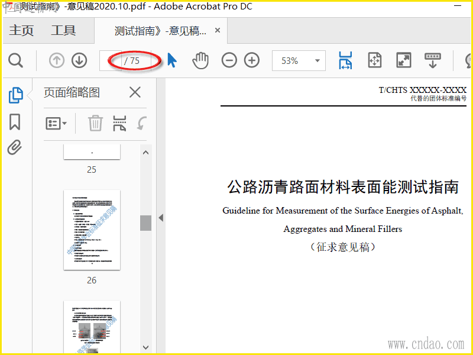Viewport: 473px width, 355px height.
Task: Close the document tab
Action: tap(217, 30)
